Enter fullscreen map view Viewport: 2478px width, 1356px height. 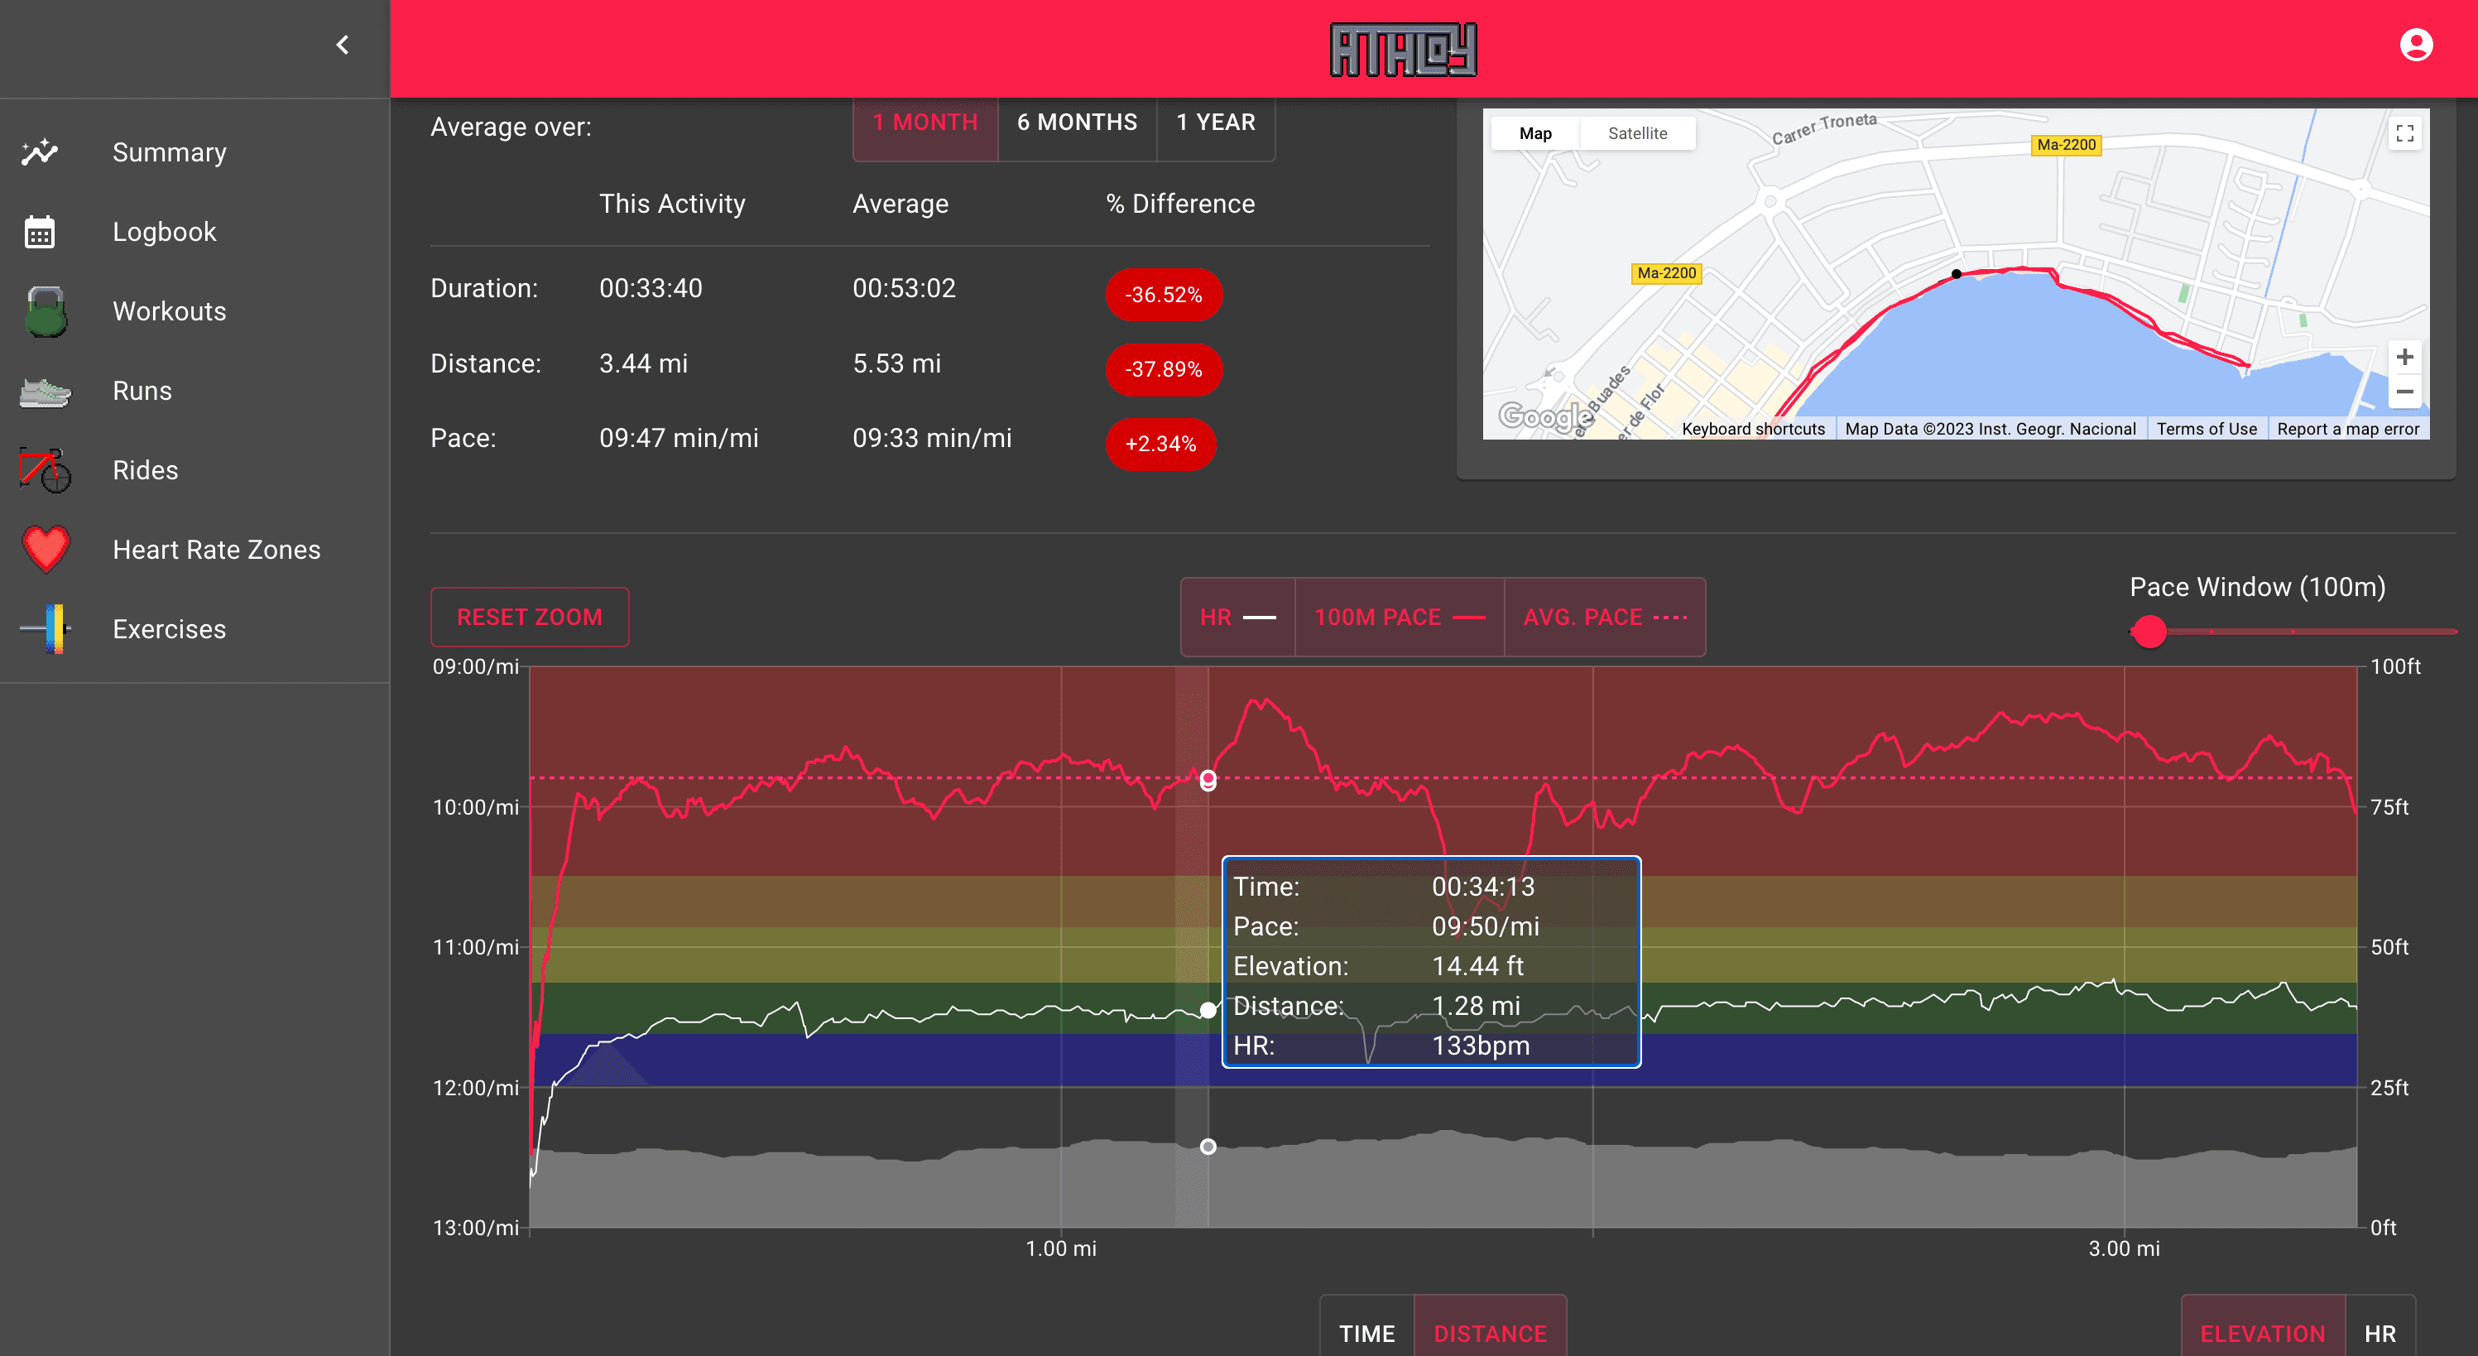(2404, 134)
